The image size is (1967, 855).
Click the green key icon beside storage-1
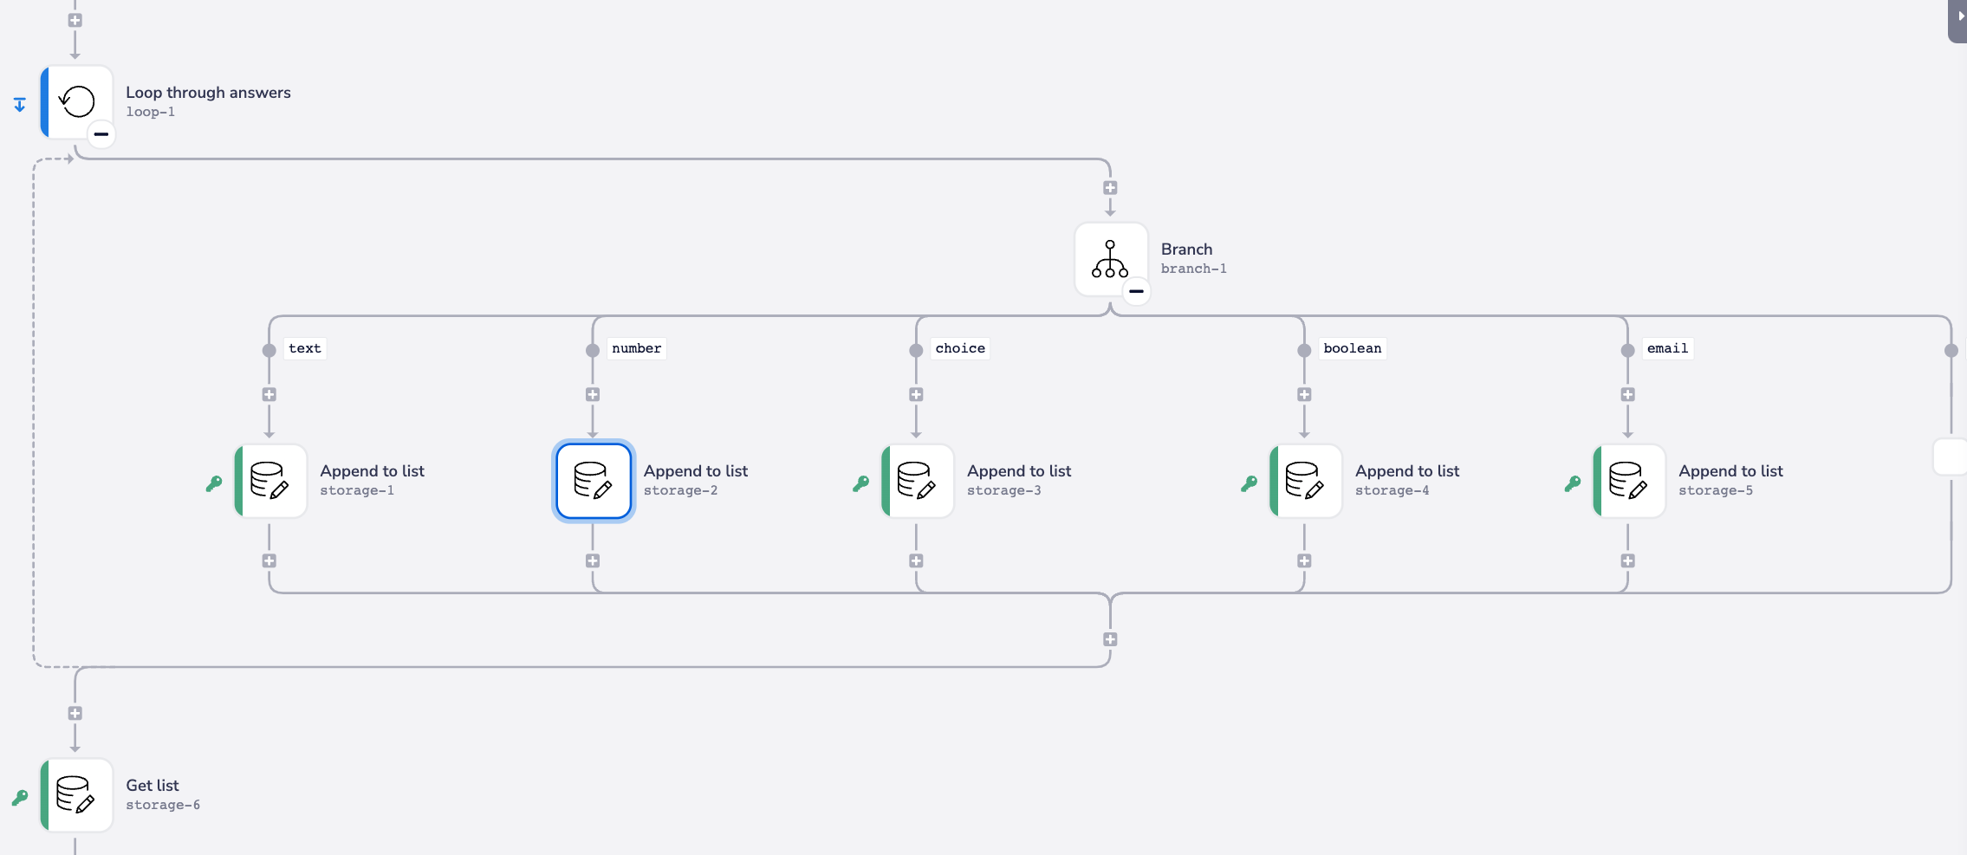click(215, 483)
